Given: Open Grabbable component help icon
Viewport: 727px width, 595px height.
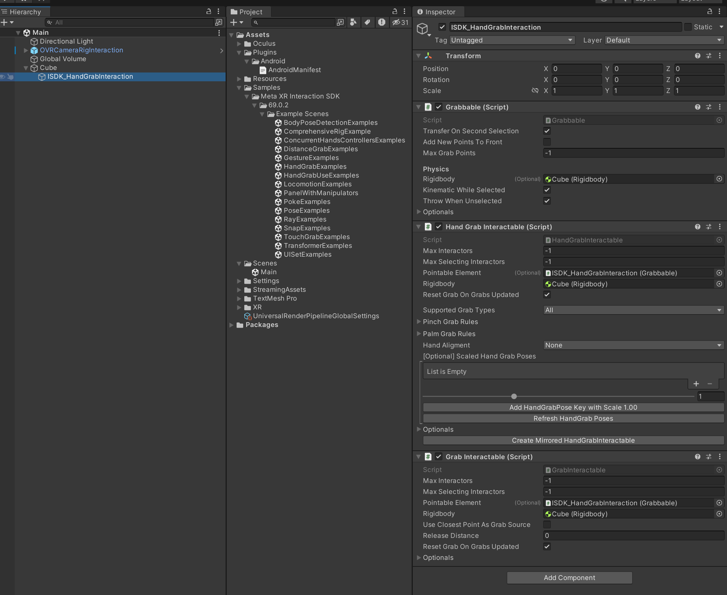Looking at the screenshot, I should coord(698,107).
